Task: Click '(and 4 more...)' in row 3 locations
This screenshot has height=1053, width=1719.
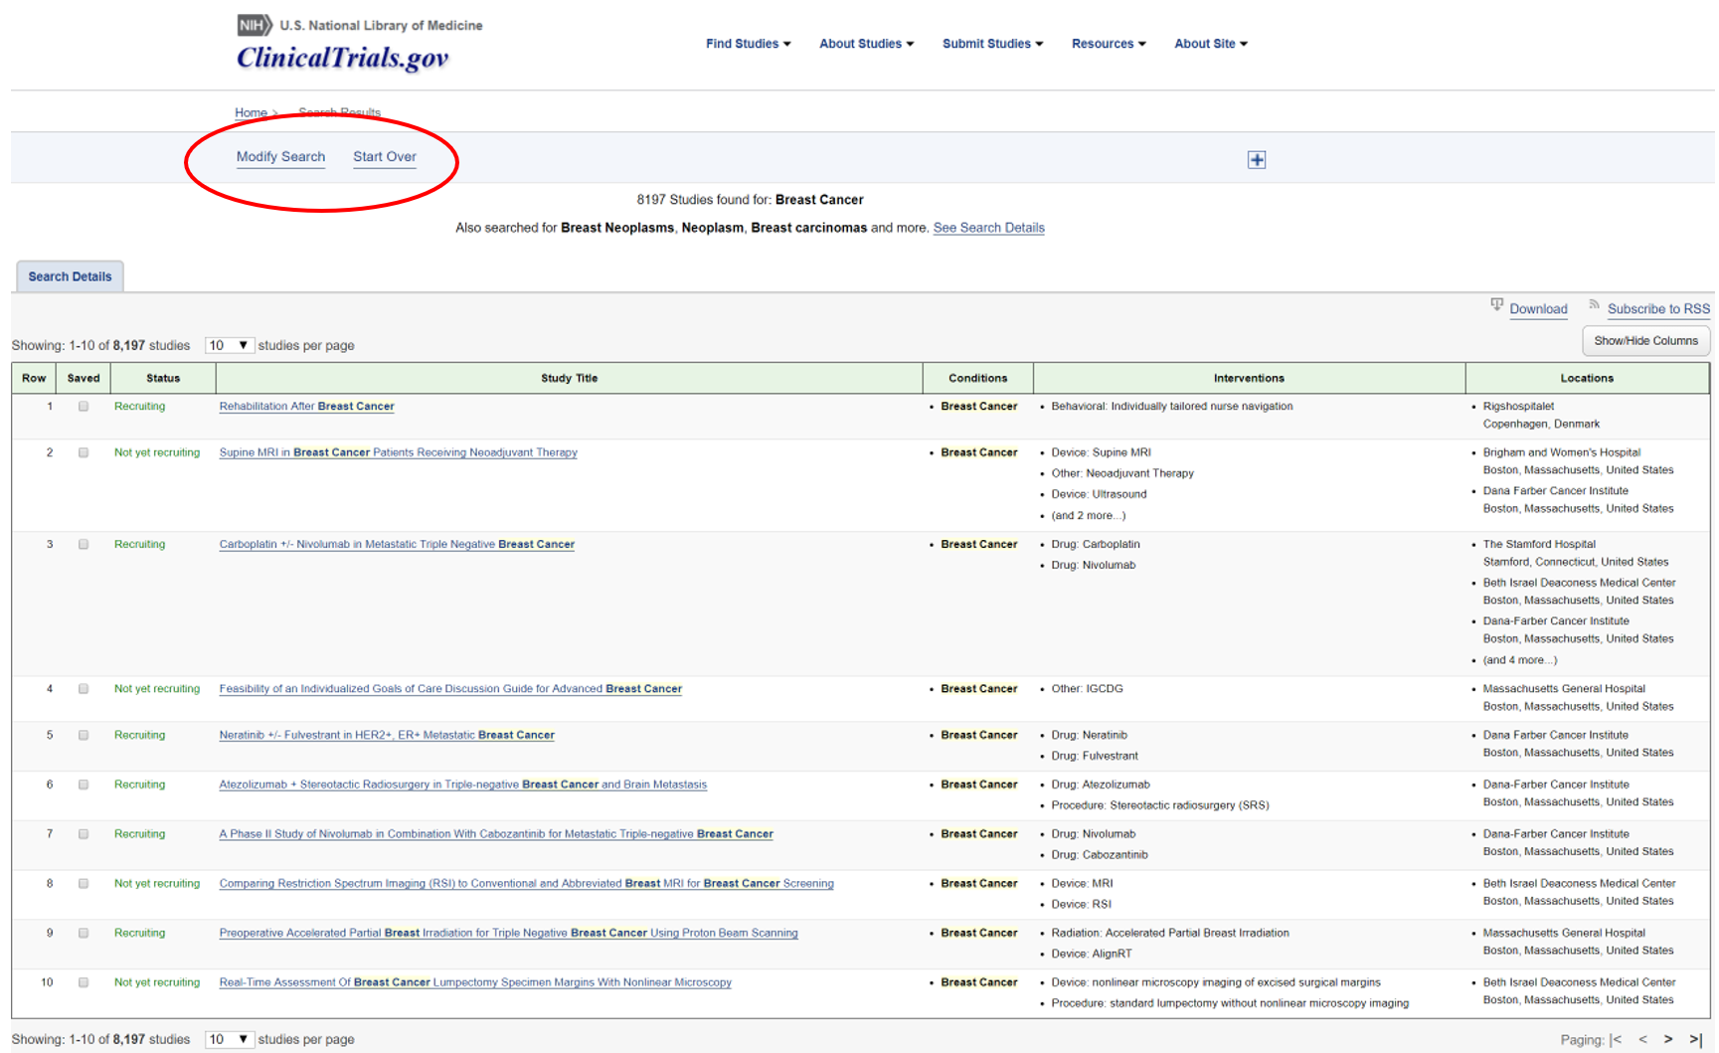Action: tap(1520, 660)
